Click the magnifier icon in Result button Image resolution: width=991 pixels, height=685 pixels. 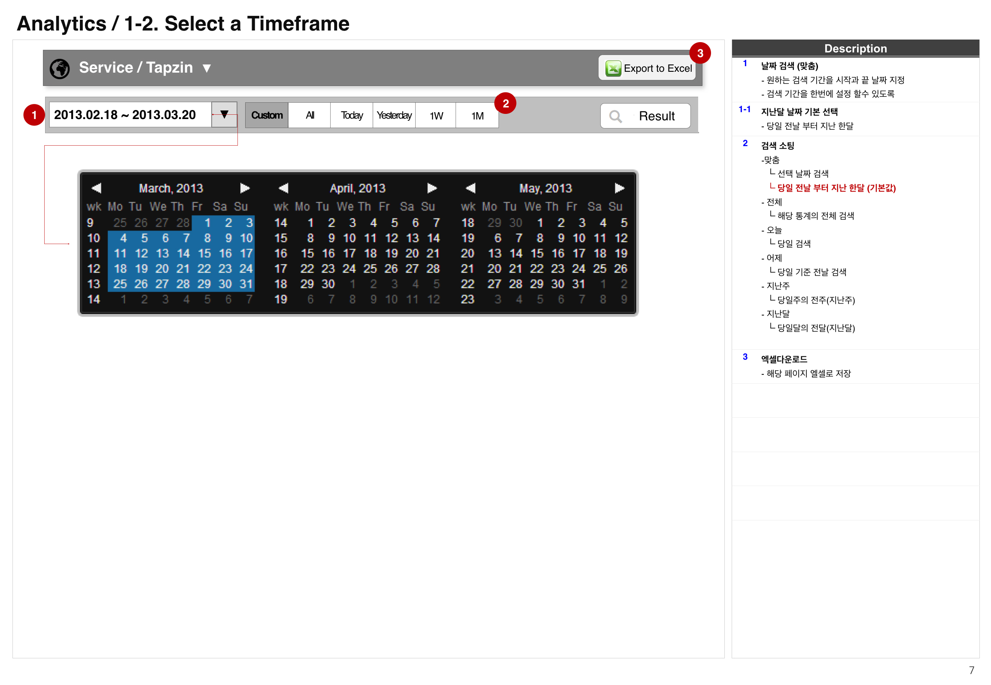615,116
